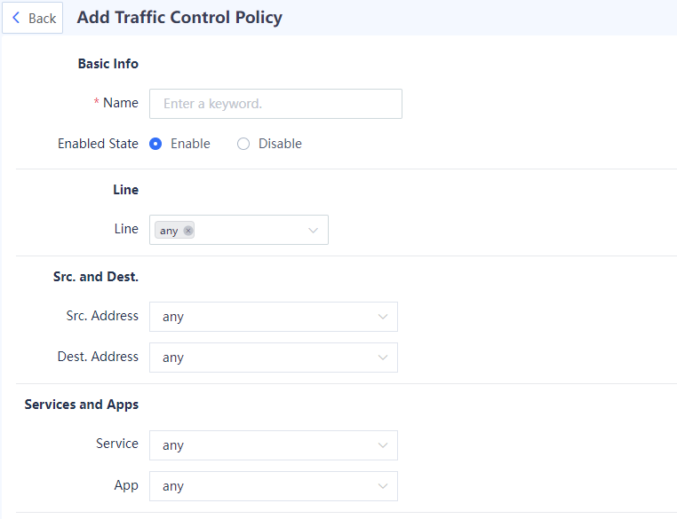Click the Back button
The width and height of the screenshot is (677, 519).
click(33, 18)
